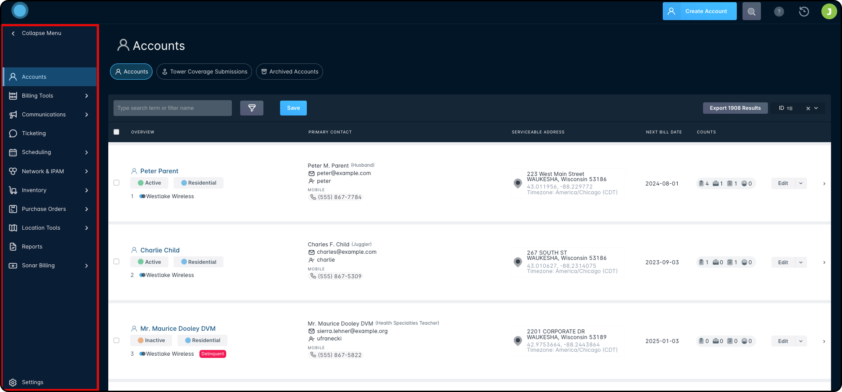Viewport: 842px width, 392px height.
Task: Open Reports in the sidebar menu
Action: point(49,247)
